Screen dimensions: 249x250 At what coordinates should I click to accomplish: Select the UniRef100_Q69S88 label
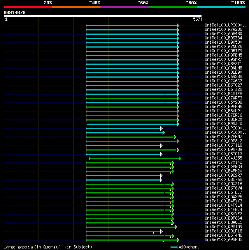coord(223,77)
